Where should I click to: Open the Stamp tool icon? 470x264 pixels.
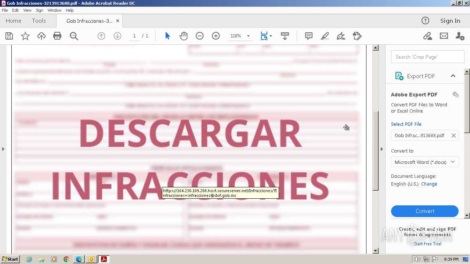(357, 36)
